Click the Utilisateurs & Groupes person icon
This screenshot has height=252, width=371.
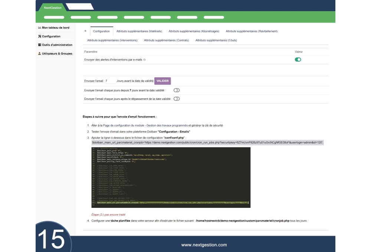click(x=40, y=53)
